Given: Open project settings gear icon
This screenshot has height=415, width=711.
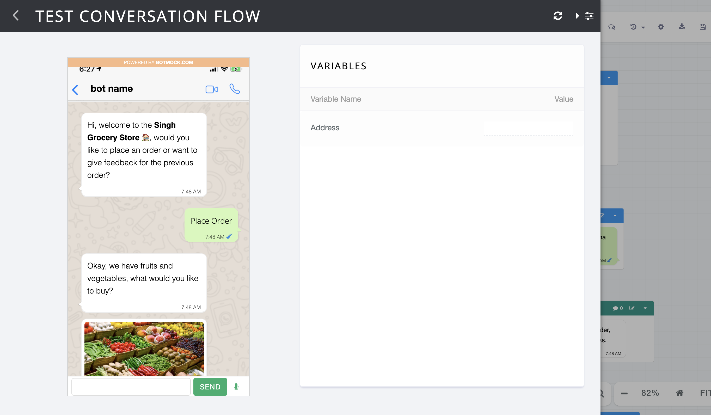Looking at the screenshot, I should 661,27.
